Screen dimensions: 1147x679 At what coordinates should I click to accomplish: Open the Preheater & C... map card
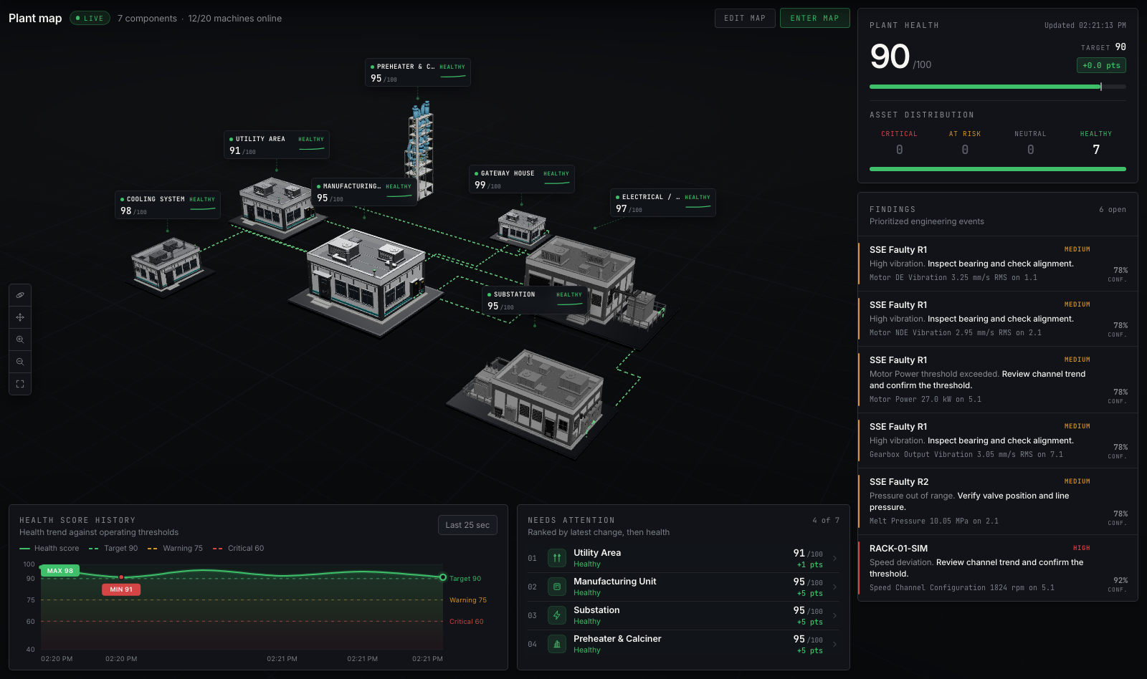coord(418,72)
